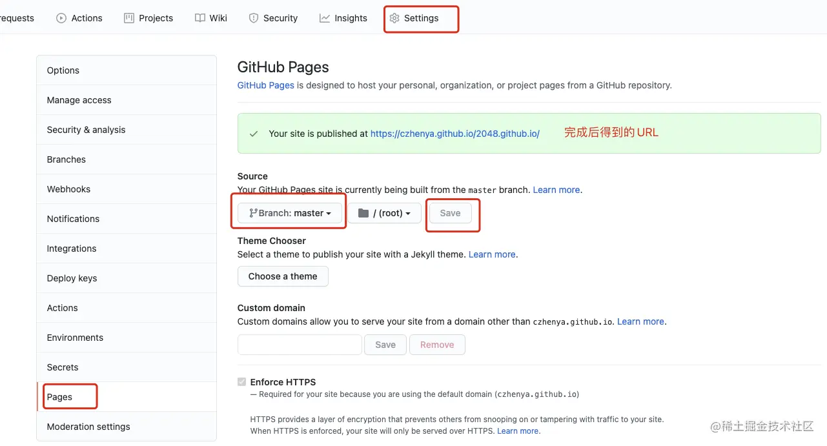Click the folder icon in root dropdown
Image resolution: width=827 pixels, height=446 pixels.
click(x=363, y=213)
